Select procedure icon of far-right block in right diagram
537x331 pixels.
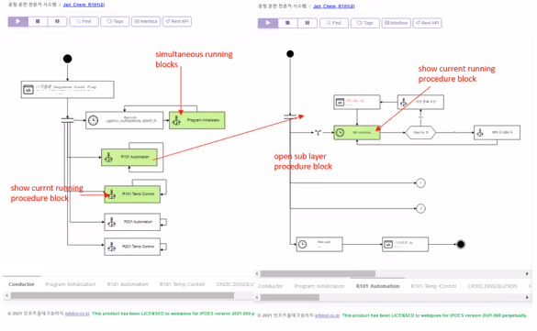pyautogui.click(x=480, y=132)
